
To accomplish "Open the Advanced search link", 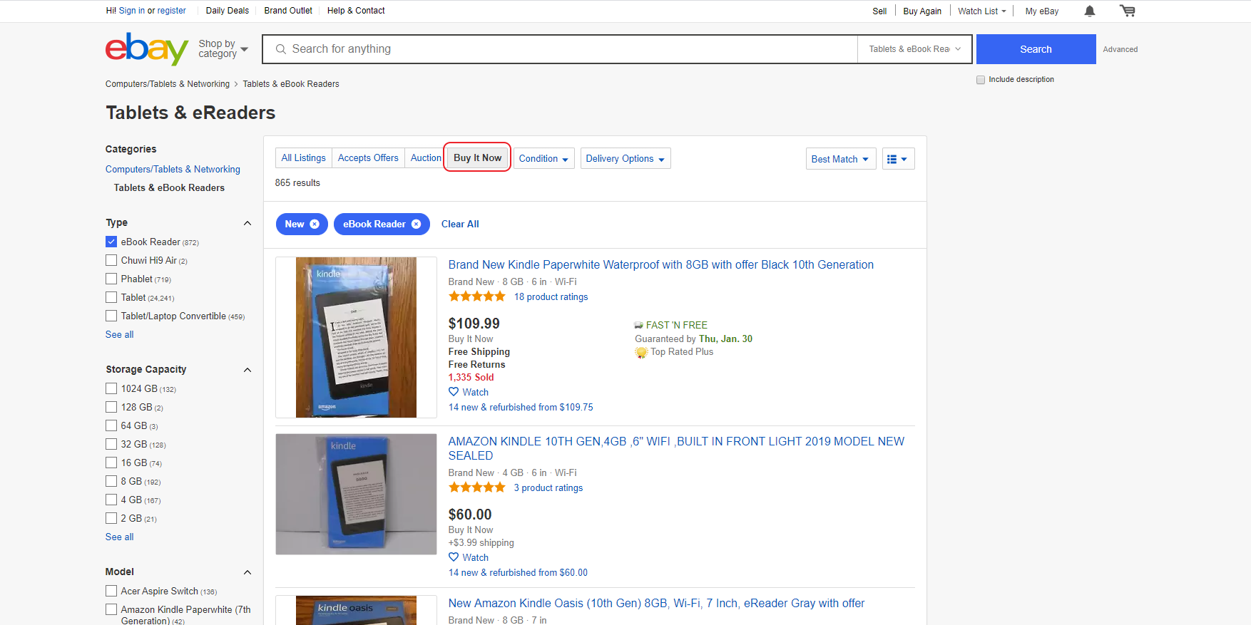I will (1120, 49).
